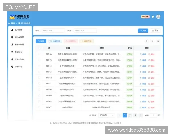Viewport: 171px width, 137px height.
Task: Delete the entry with ID 10012
Action: pos(151,78)
